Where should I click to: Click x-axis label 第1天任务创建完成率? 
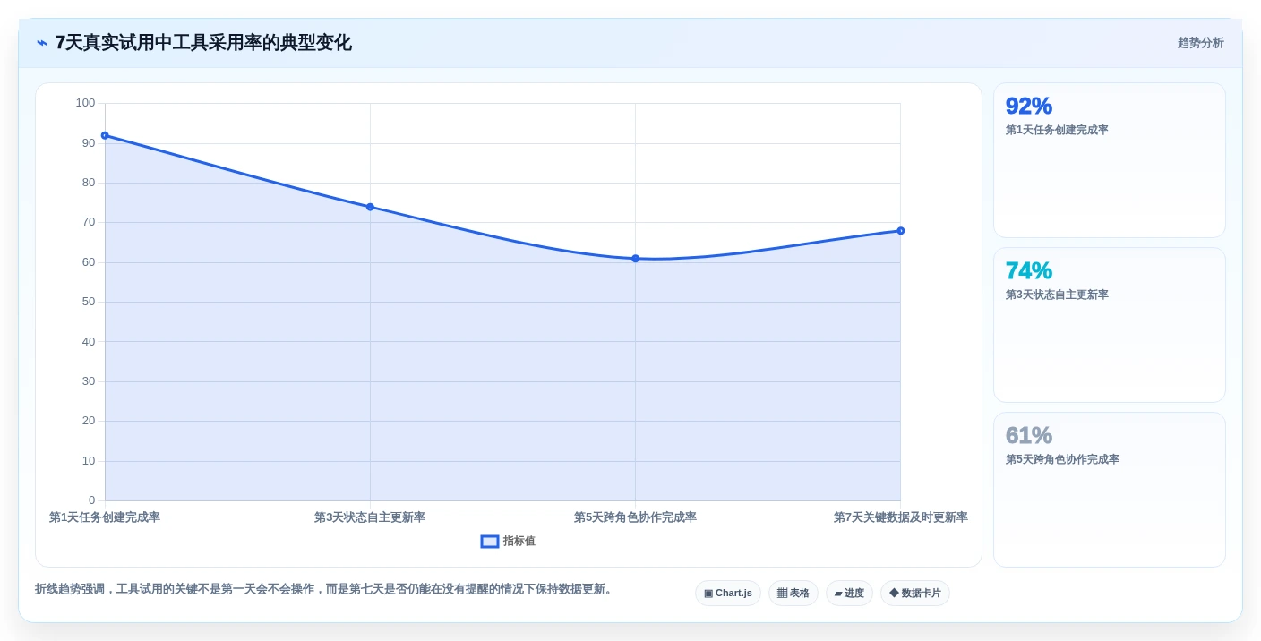[x=105, y=517]
